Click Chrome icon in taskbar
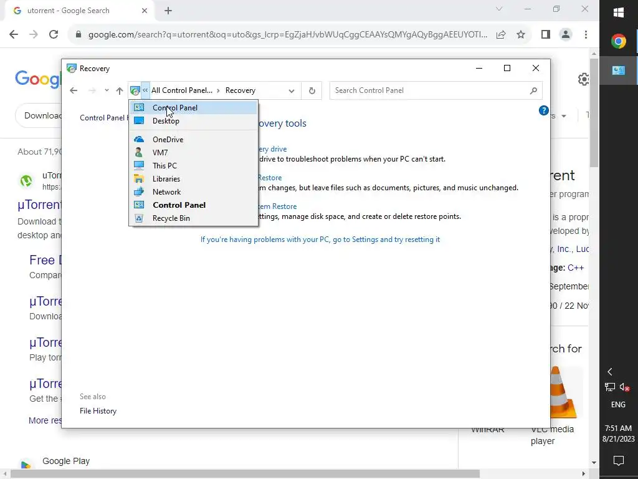 [x=619, y=41]
